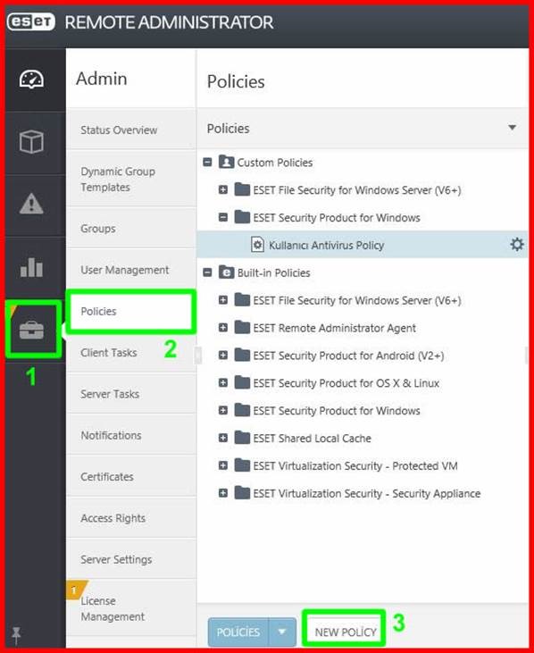Open gear menu for Kullanıcı Antivirus Policy
This screenshot has width=534, height=653.
pos(516,245)
